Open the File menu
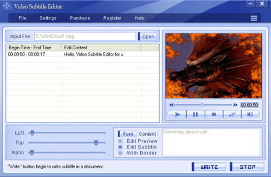Screen dimensions: 271x177 tap(22, 18)
